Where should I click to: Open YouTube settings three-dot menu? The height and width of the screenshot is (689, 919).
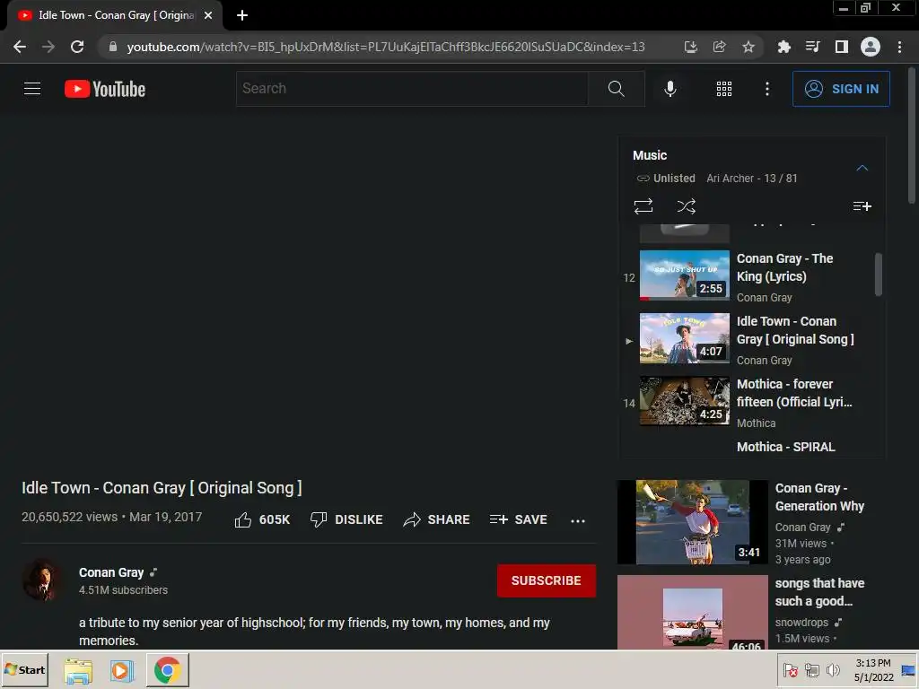pos(766,89)
